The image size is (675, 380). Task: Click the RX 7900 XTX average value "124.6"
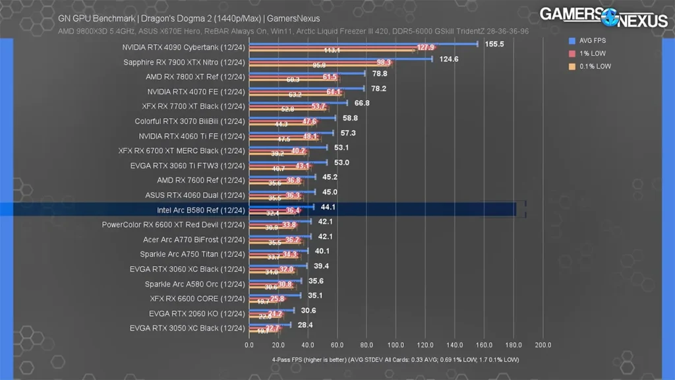pos(449,59)
